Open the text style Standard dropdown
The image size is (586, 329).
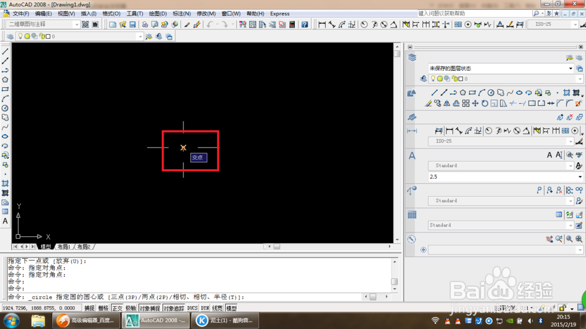[501, 166]
